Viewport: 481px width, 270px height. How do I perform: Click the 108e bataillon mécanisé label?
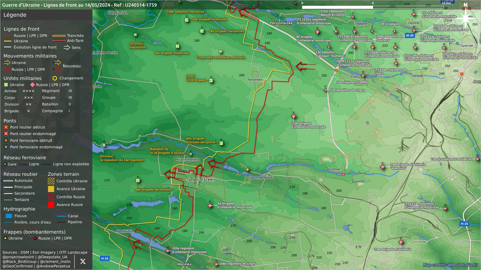[185, 12]
